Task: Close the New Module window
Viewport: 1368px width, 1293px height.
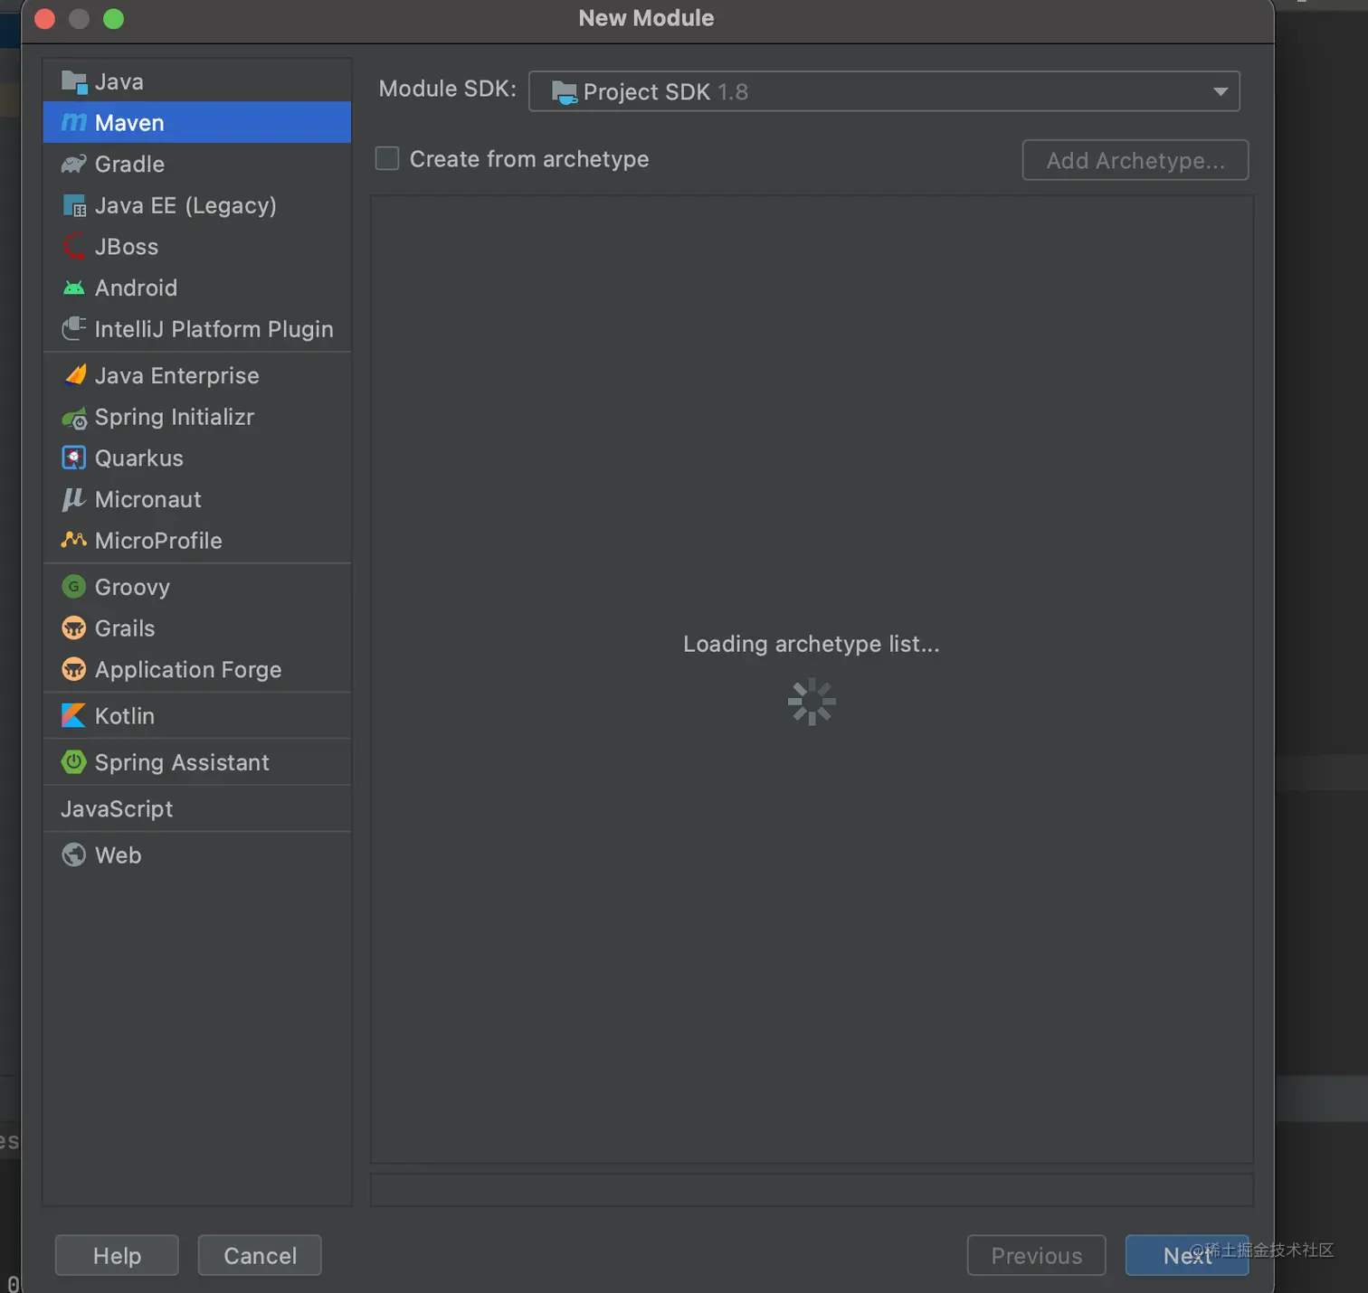Action: [x=45, y=19]
